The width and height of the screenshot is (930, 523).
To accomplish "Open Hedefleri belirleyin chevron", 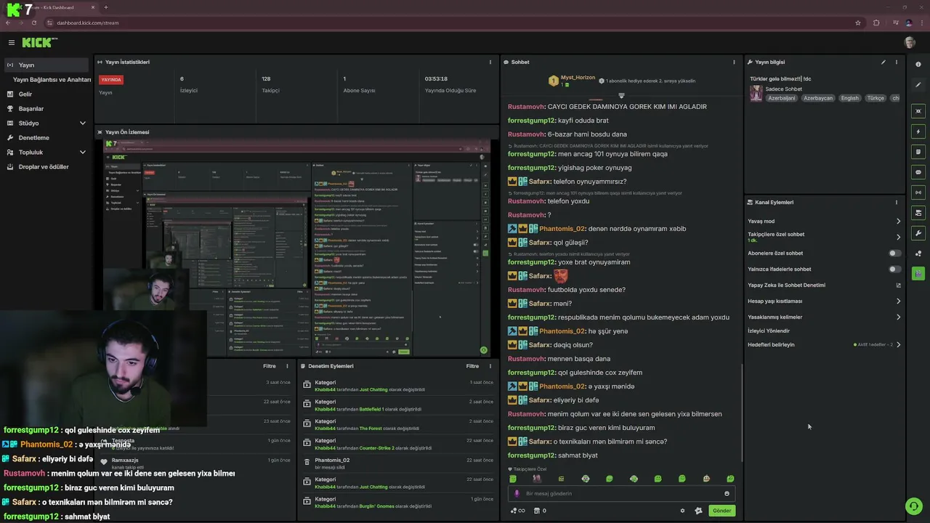I will (x=898, y=345).
